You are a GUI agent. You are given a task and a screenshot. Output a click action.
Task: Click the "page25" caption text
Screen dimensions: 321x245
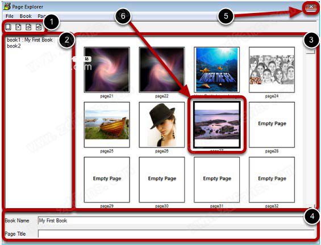tap(107, 151)
